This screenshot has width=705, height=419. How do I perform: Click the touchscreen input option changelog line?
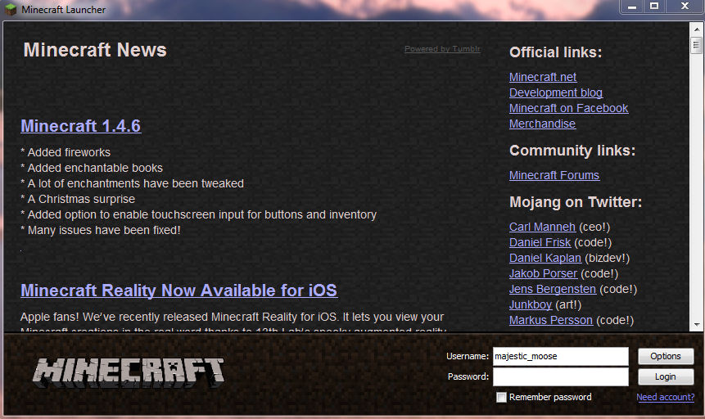coord(199,214)
